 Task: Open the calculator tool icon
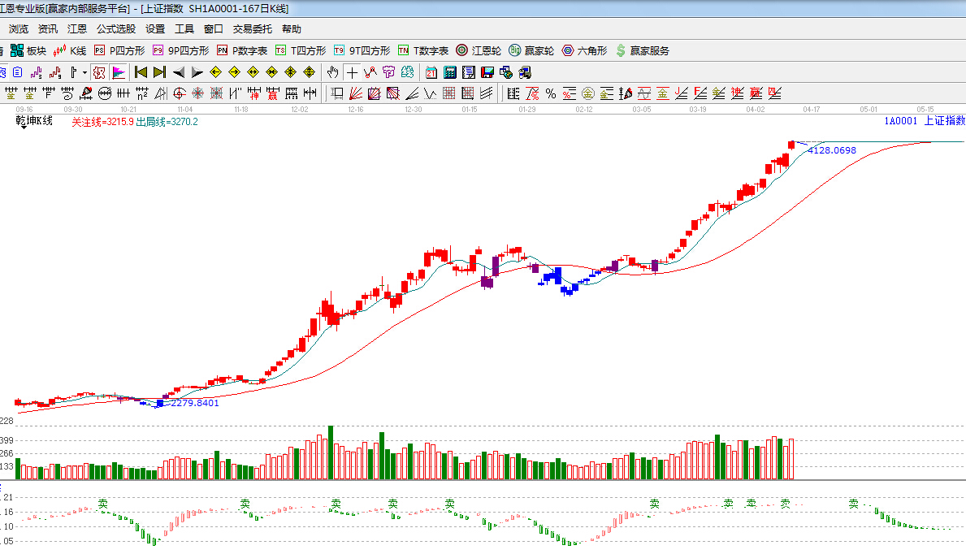[x=449, y=72]
